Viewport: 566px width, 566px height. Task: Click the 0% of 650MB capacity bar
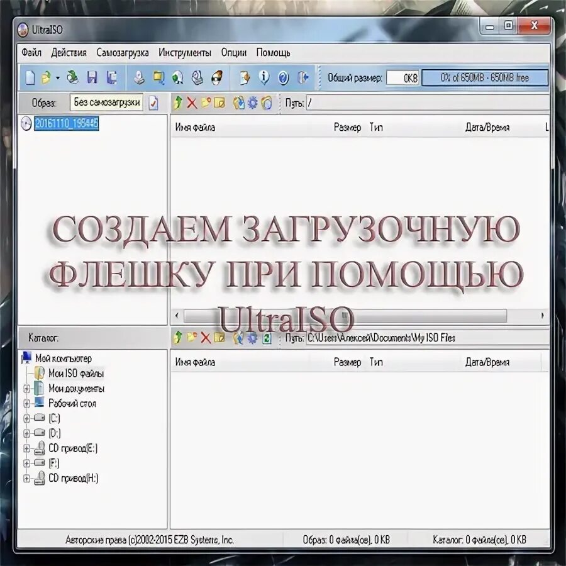pyautogui.click(x=485, y=77)
